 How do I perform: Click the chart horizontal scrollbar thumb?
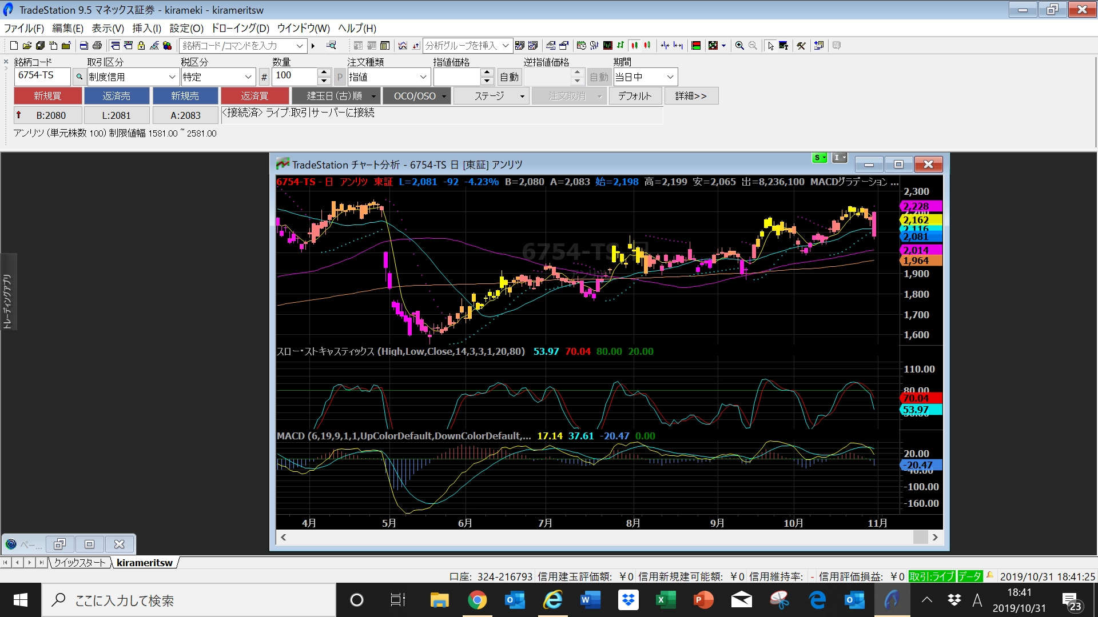coord(920,537)
